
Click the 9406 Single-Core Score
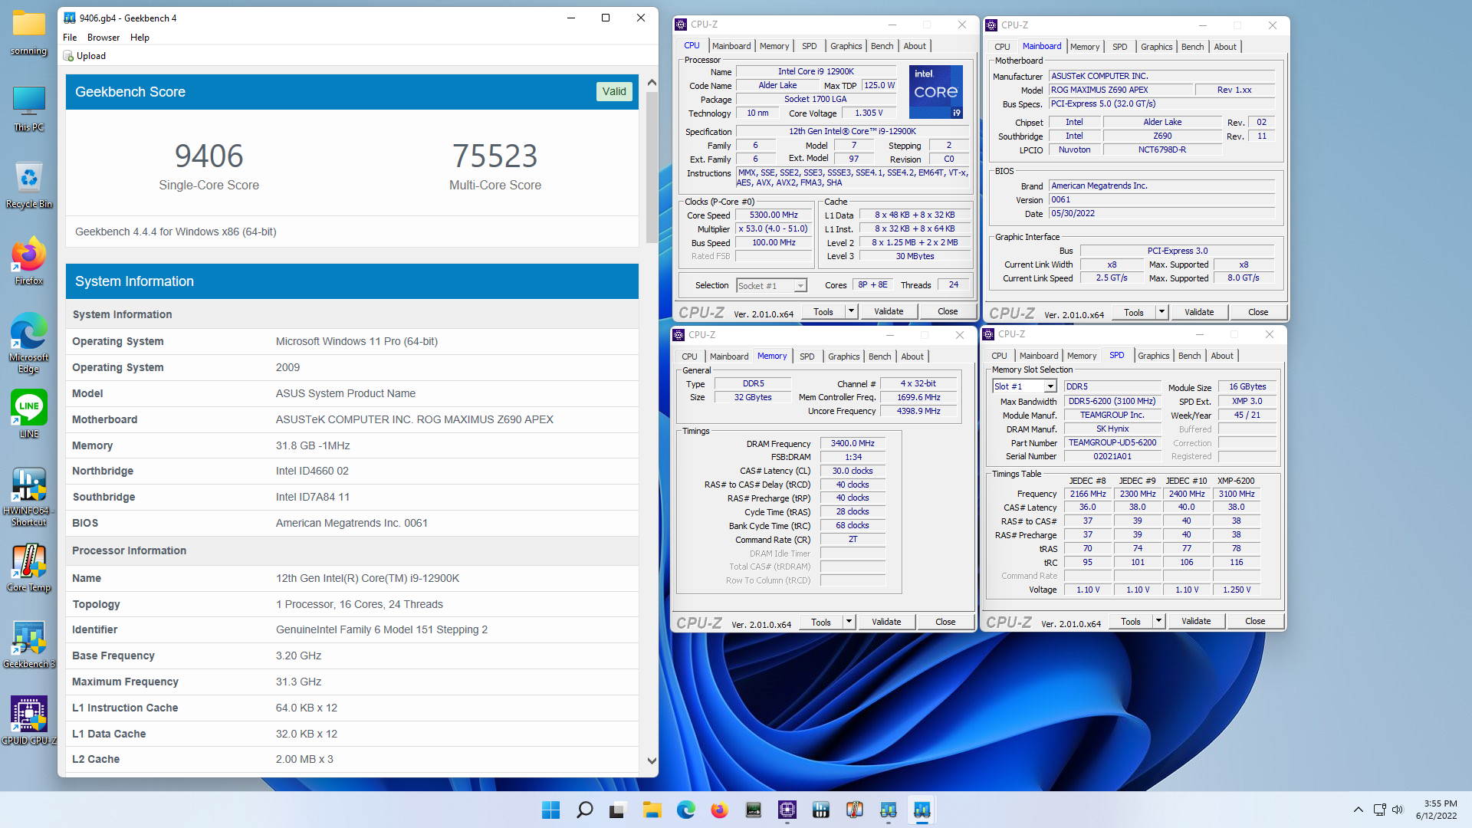(x=209, y=156)
